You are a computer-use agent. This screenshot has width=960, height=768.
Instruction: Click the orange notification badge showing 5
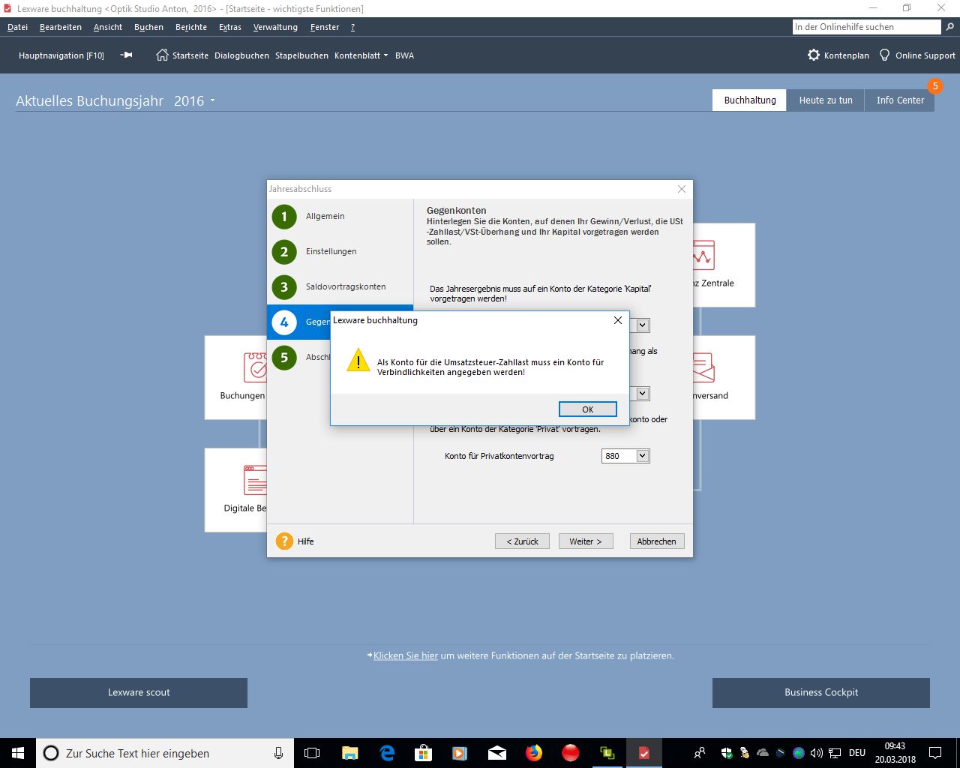pyautogui.click(x=935, y=86)
